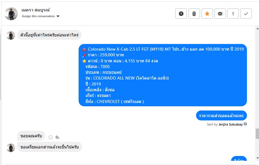Image resolution: width=259 pixels, height=165 pixels.
Task: Click the chat scrollbar thumb
Action: click(x=257, y=134)
